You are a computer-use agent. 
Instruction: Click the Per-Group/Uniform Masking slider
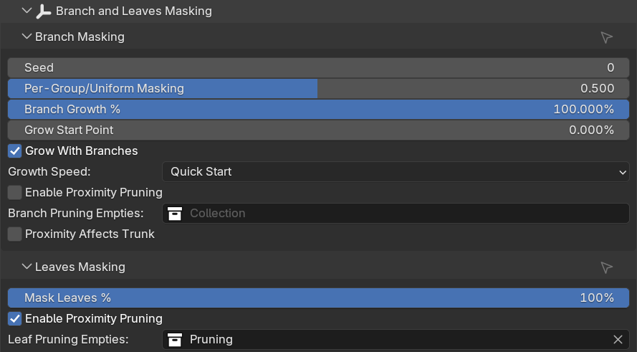coord(318,89)
